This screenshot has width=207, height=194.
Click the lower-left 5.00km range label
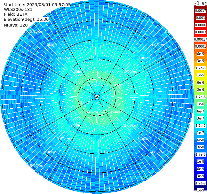[36, 166]
